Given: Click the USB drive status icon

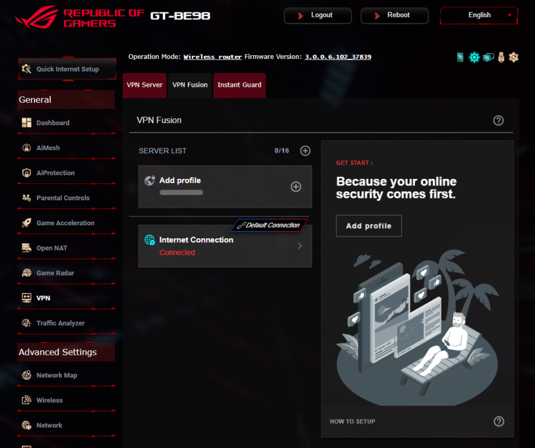Looking at the screenshot, I should (x=501, y=57).
